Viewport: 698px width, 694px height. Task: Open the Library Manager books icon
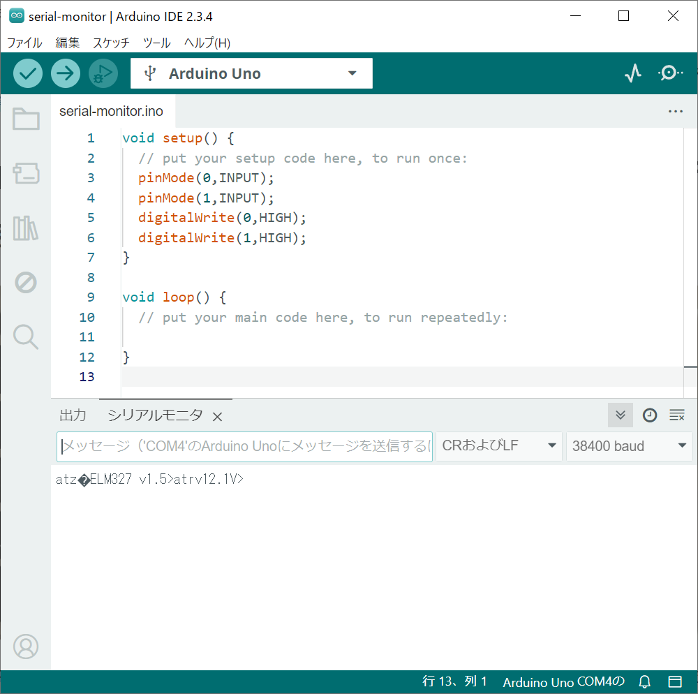[26, 228]
